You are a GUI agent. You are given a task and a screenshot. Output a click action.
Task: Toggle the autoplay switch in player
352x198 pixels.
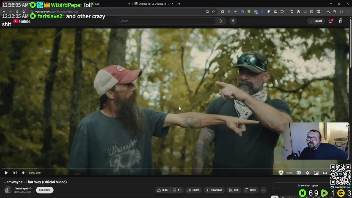289,173
